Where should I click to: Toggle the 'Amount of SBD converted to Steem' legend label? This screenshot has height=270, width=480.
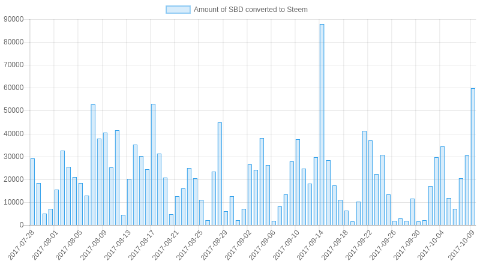250,10
